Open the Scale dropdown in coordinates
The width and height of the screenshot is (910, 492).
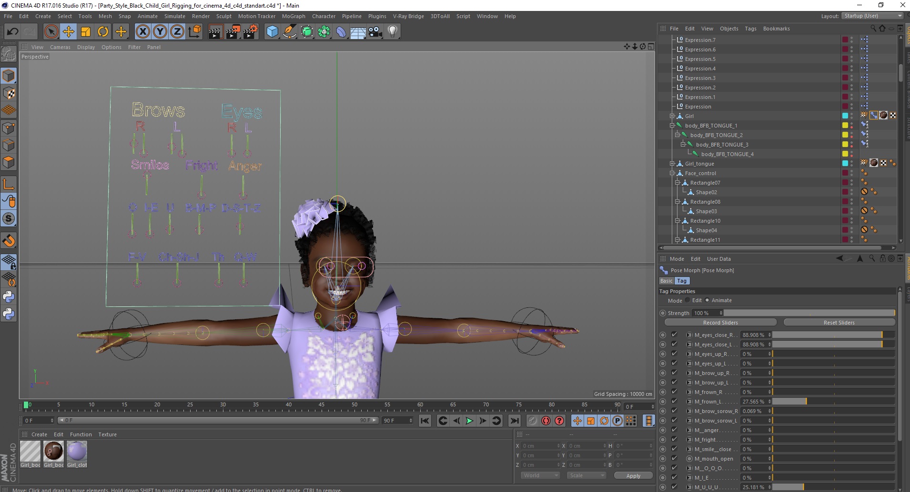[586, 475]
